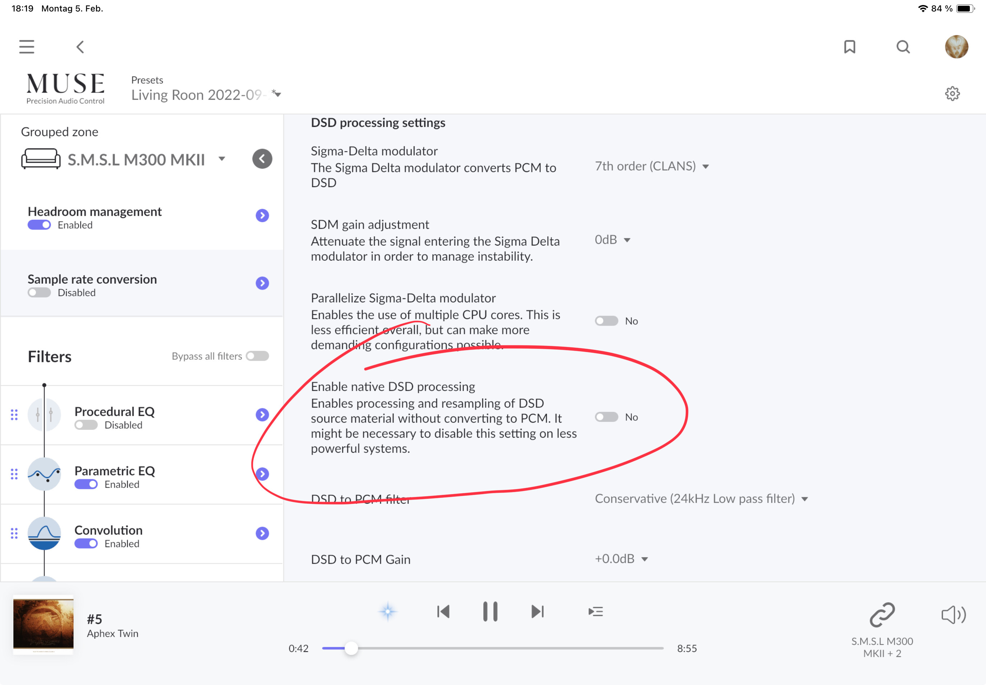
Task: Collapse the zone panel round arrow button
Action: tap(262, 159)
